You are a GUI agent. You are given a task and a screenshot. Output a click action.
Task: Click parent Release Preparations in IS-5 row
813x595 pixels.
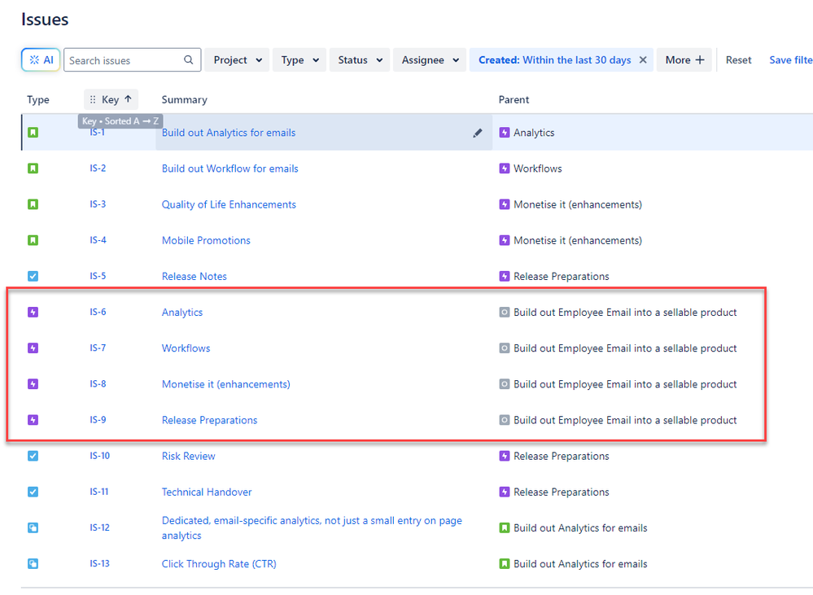(561, 277)
